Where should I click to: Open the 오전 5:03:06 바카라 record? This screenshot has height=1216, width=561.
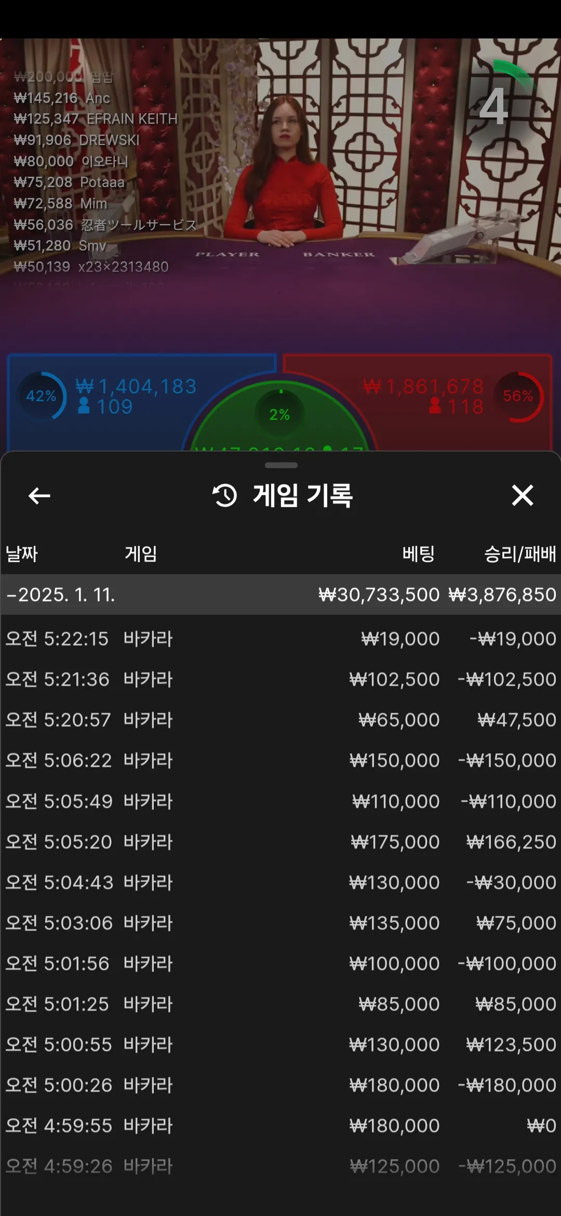coord(280,923)
